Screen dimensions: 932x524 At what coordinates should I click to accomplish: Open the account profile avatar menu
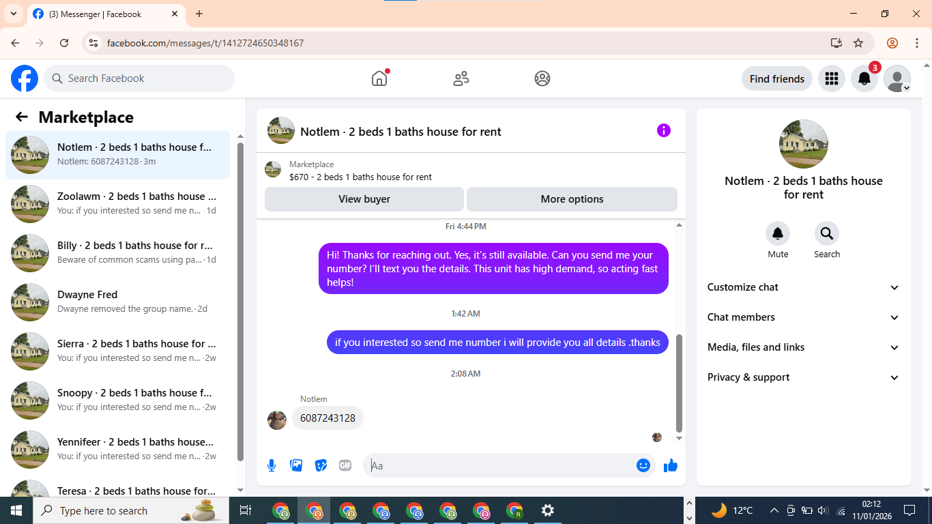point(897,78)
